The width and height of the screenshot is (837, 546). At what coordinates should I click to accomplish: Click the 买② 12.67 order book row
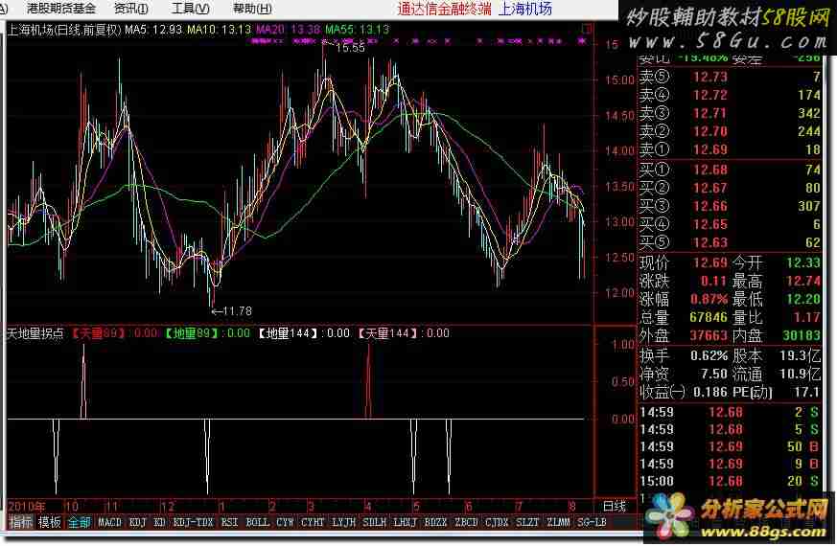(x=731, y=188)
